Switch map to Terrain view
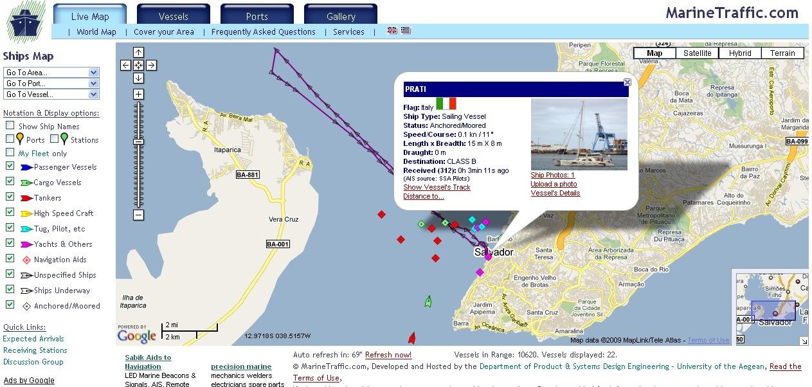812x387 pixels. pos(782,53)
